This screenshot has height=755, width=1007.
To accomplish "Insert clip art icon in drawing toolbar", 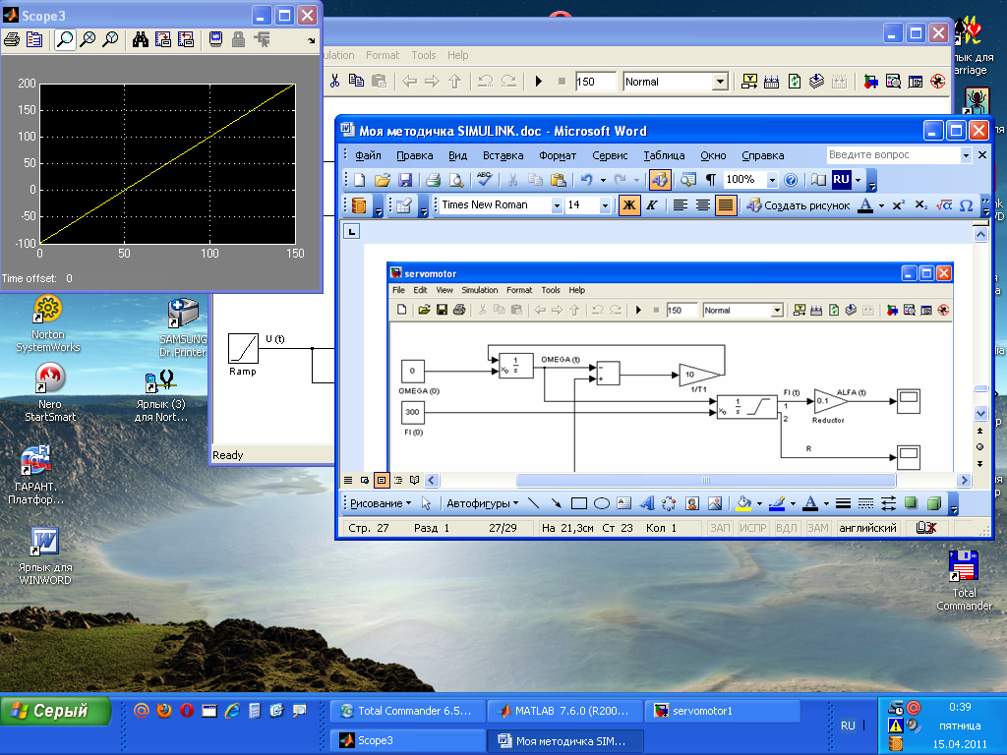I will point(691,503).
